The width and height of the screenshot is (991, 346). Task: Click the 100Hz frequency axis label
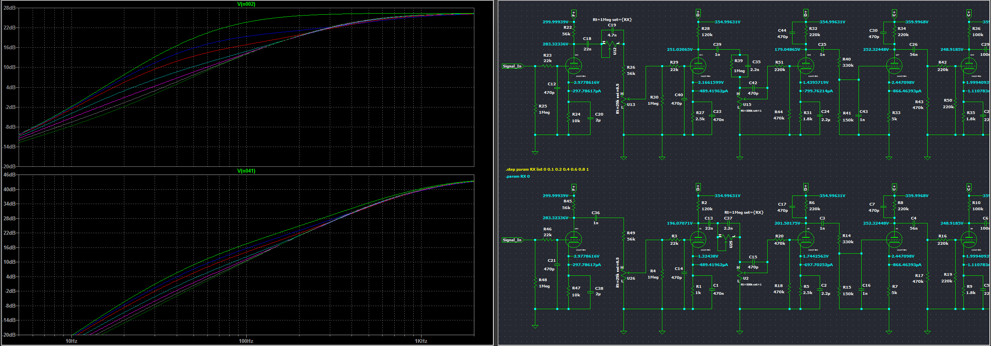(x=246, y=341)
